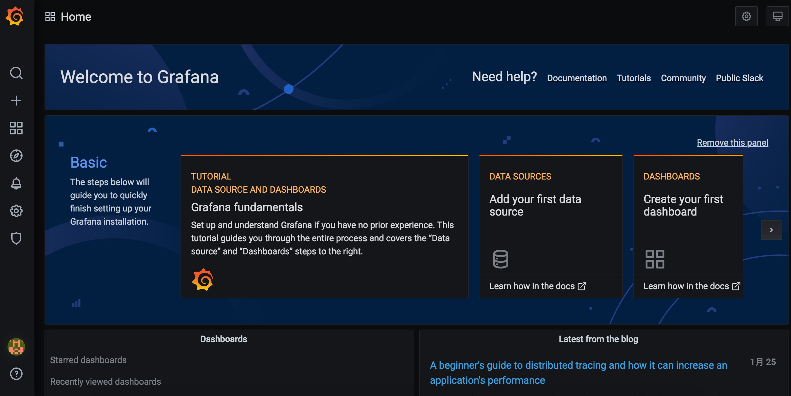The width and height of the screenshot is (791, 396).
Task: Open the dashboard settings gear at top right
Action: (746, 16)
